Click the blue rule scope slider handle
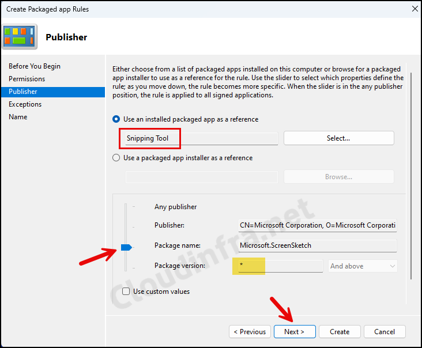This screenshot has width=422, height=348. point(126,247)
